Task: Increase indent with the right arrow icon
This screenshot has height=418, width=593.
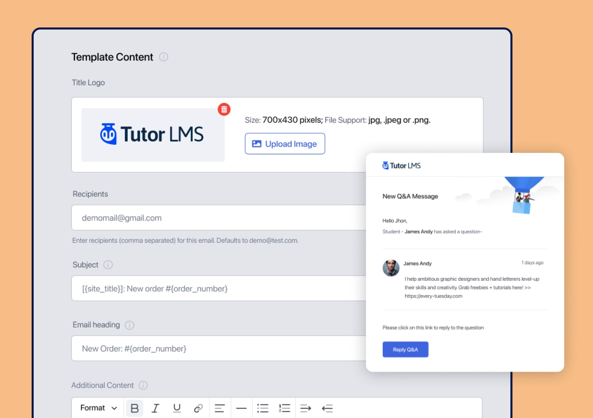Action: tap(306, 408)
